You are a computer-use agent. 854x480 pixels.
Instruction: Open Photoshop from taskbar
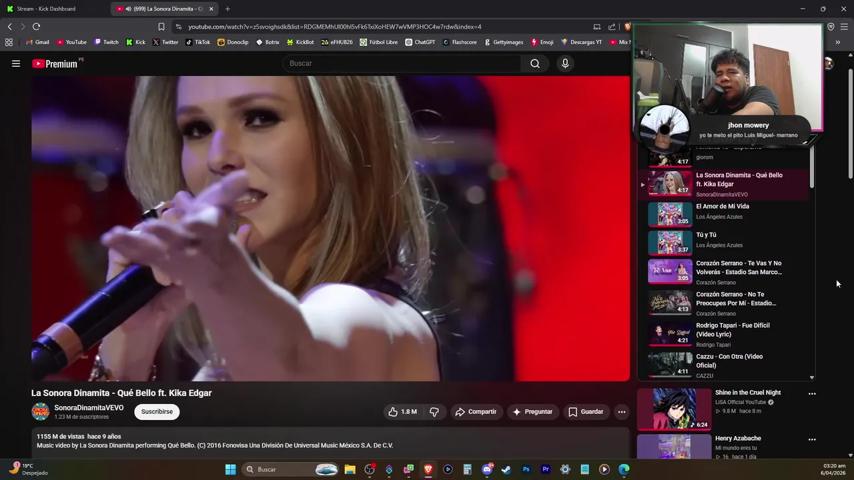point(526,469)
